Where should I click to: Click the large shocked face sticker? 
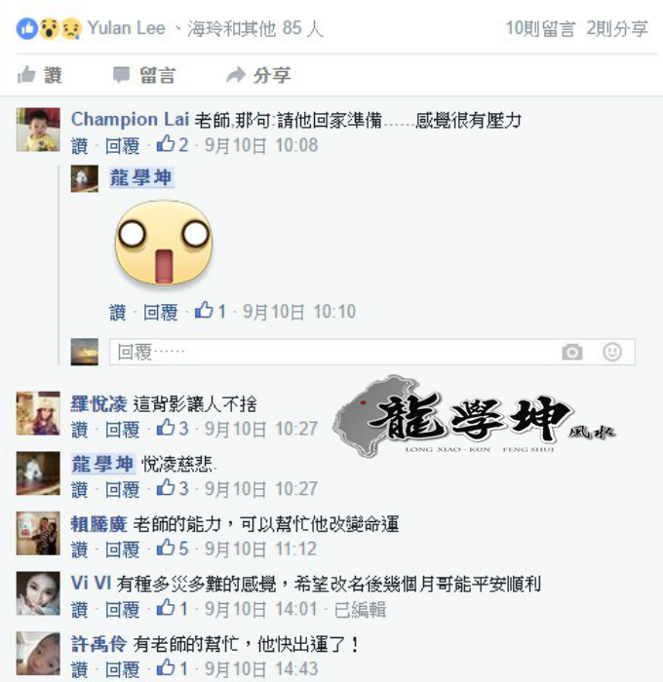(164, 243)
